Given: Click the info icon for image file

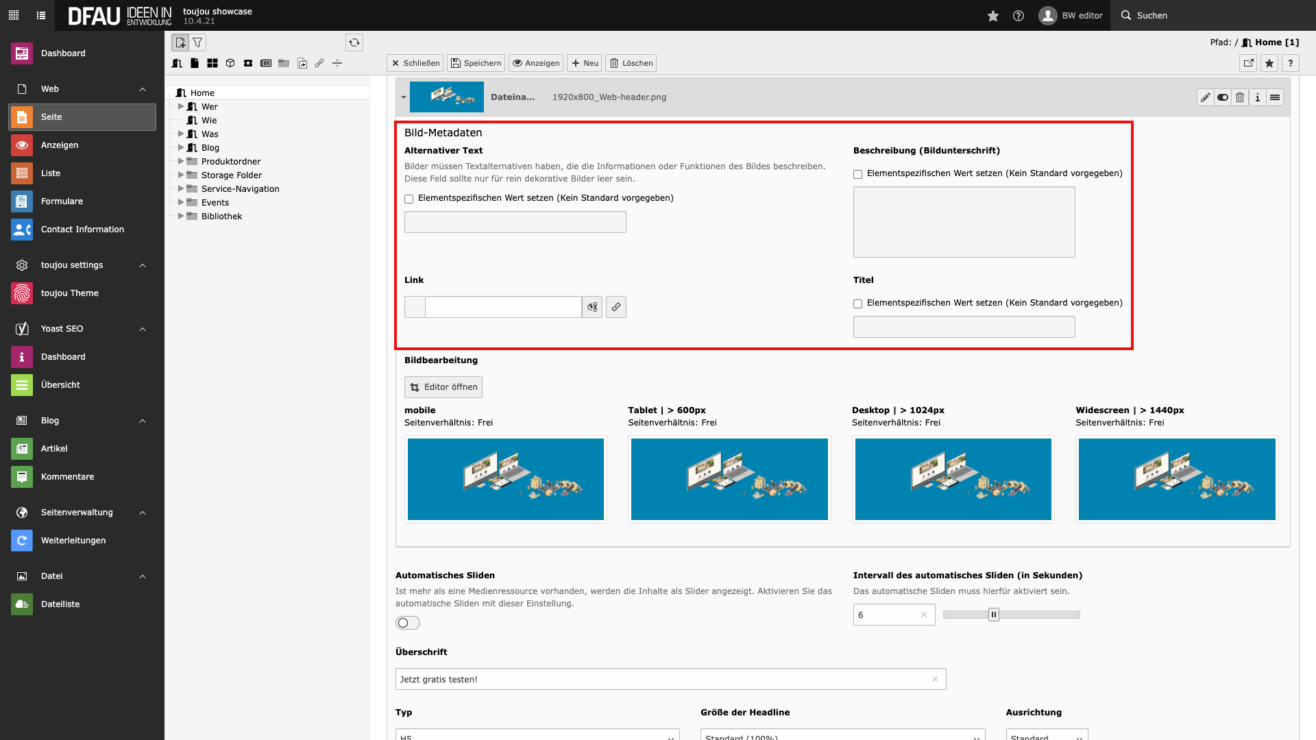Looking at the screenshot, I should point(1257,97).
